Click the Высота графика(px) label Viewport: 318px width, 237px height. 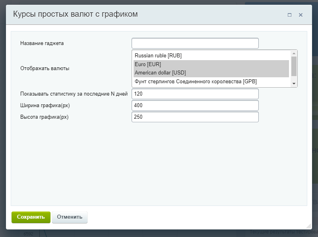point(45,117)
